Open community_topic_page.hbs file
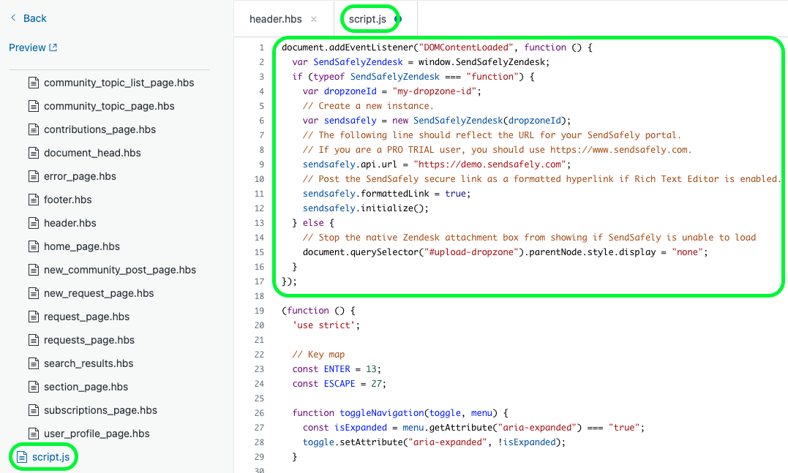This screenshot has height=473, width=788. pos(109,107)
